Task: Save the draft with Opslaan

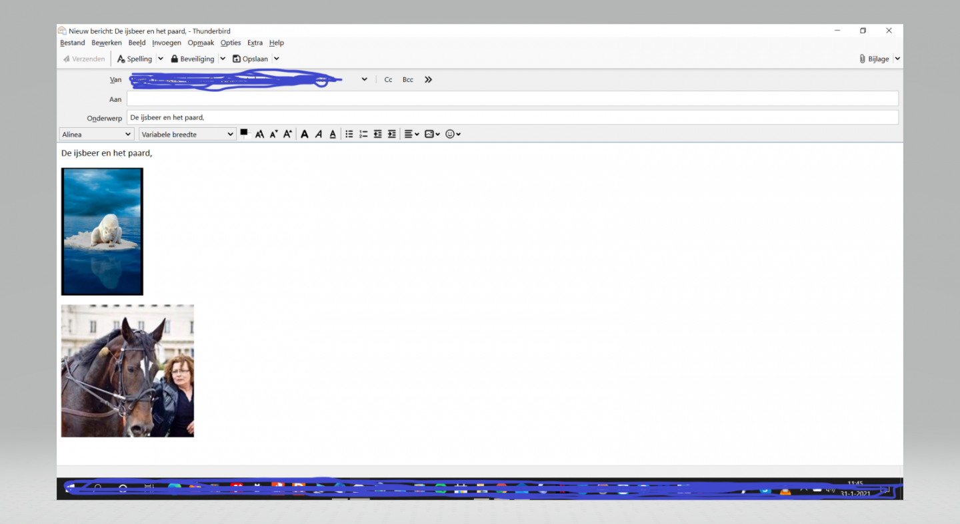Action: [x=250, y=59]
